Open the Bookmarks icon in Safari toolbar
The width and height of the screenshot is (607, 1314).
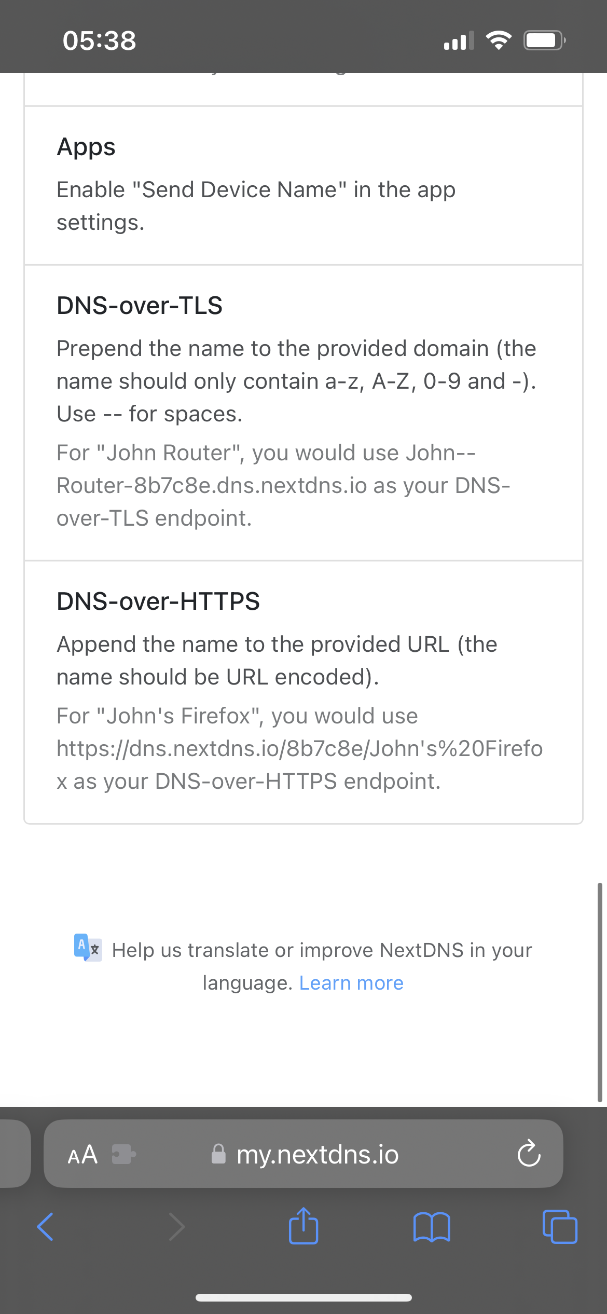pos(433,1227)
